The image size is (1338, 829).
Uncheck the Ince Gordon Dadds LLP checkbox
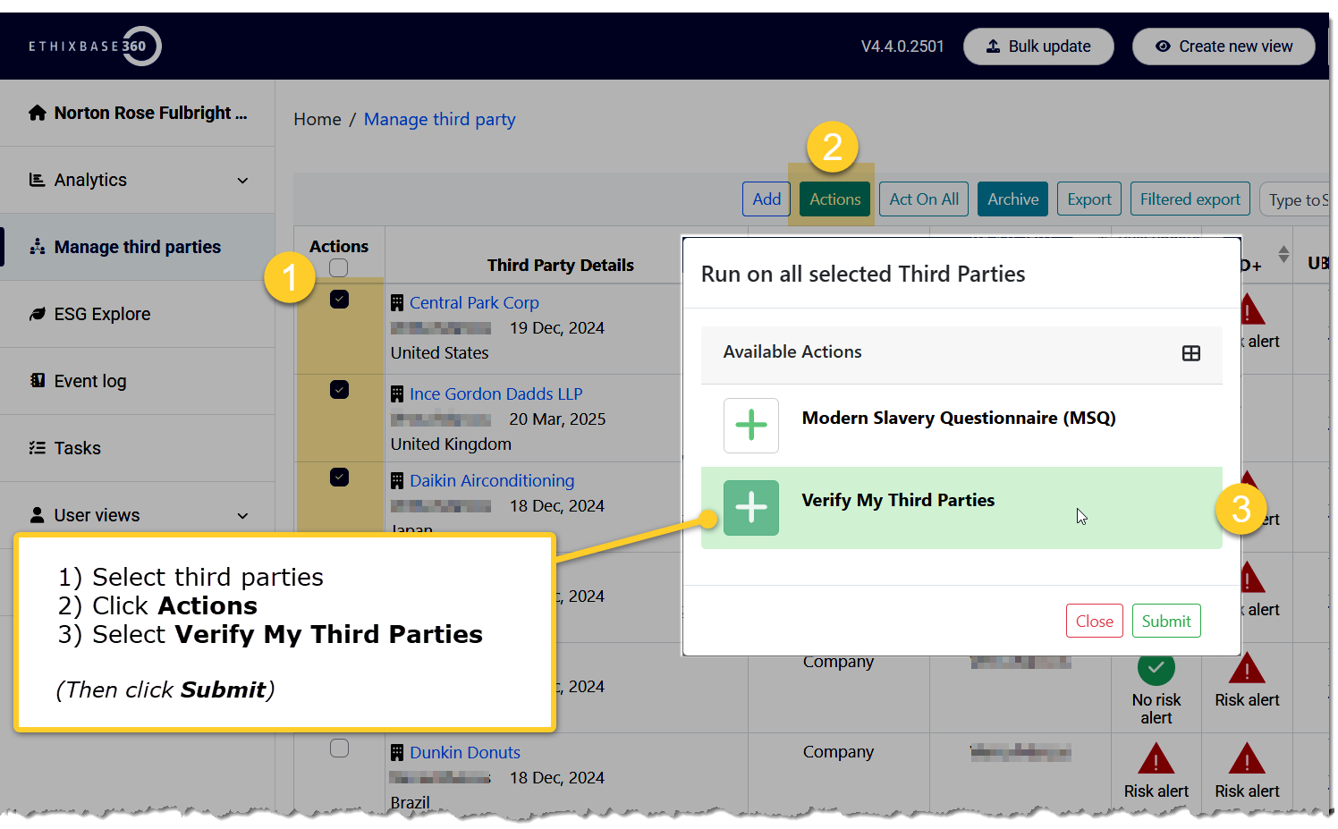pos(339,389)
